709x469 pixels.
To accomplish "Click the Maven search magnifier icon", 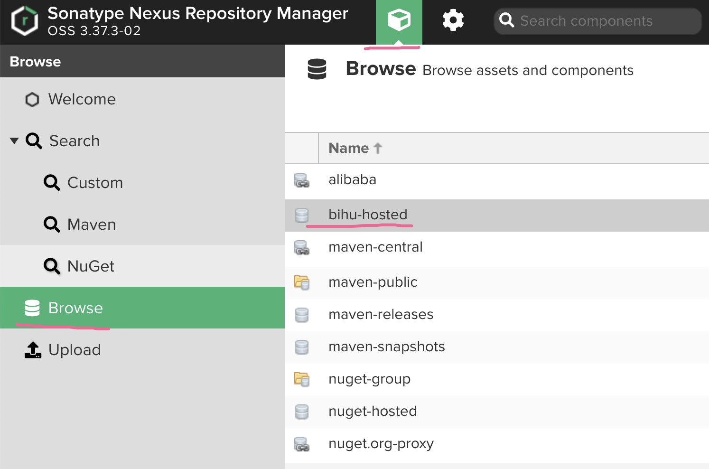I will (52, 225).
